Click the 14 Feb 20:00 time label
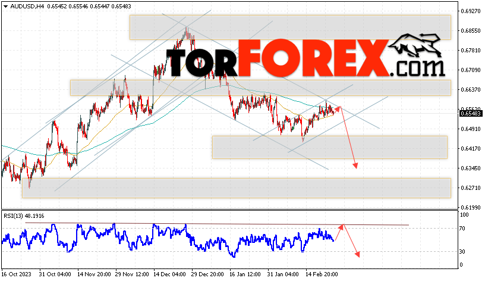Screen dimensions: 485x281 tap(322, 274)
